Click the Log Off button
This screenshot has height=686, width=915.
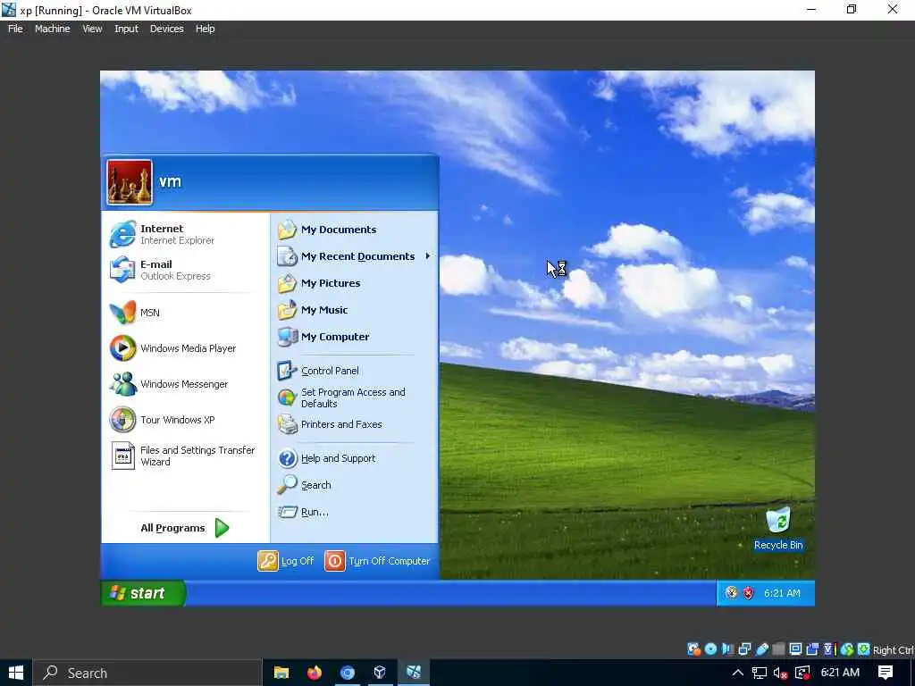[x=286, y=561]
